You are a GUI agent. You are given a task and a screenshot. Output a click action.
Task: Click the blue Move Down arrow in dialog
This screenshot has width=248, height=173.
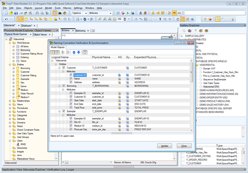point(78,52)
